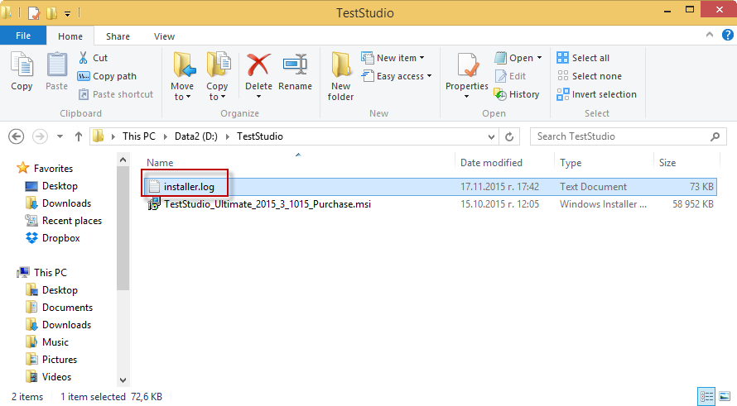Switch to the View ribbon tab

pos(165,36)
